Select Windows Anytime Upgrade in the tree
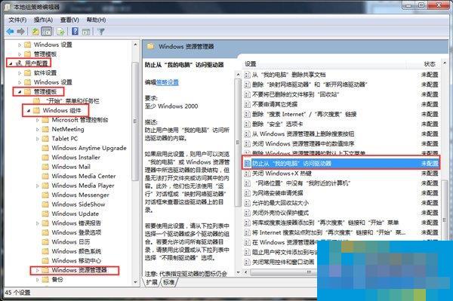The width and height of the screenshot is (453, 301). 89,148
